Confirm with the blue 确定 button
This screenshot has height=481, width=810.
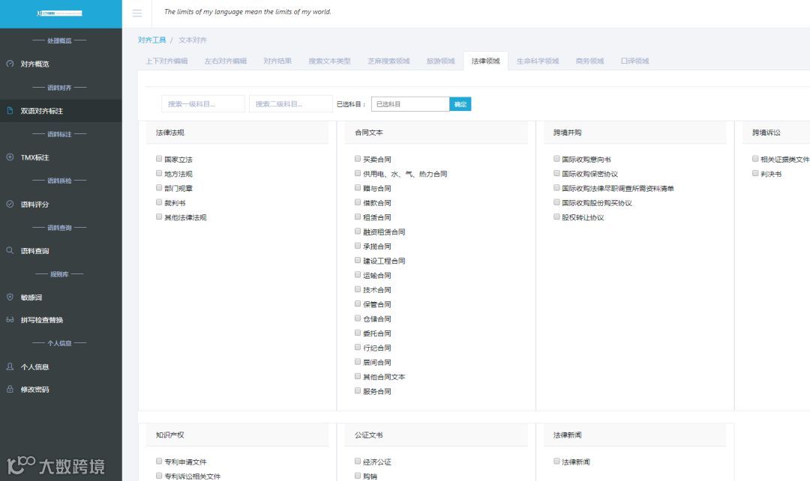(x=460, y=103)
